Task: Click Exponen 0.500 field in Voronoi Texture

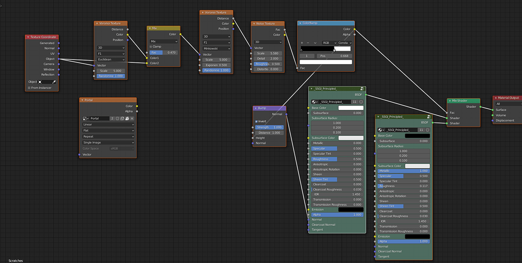Action: point(216,65)
